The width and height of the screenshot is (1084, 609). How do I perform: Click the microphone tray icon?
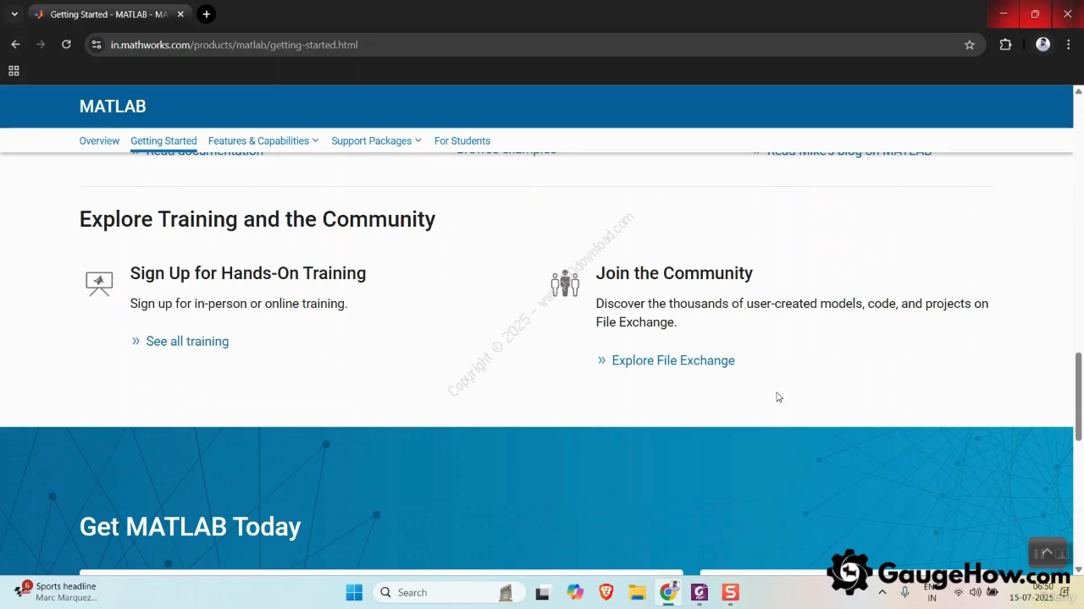[x=905, y=593]
